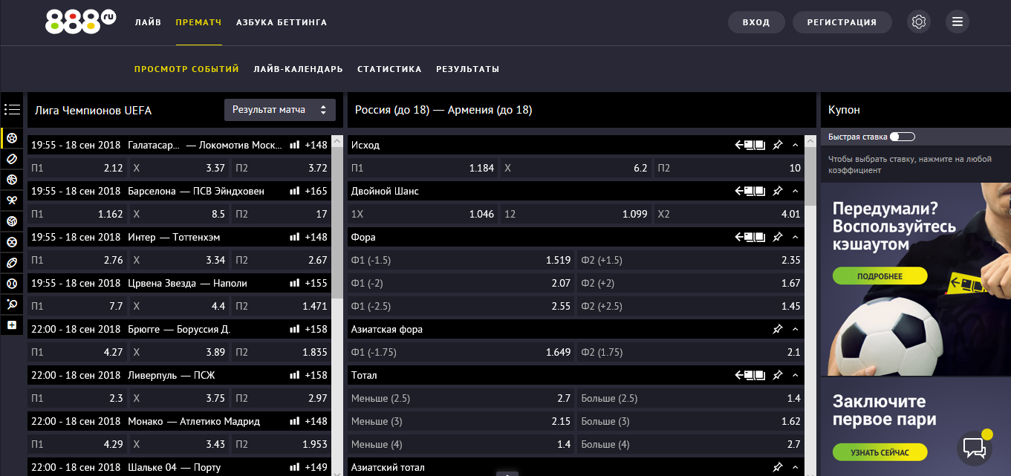Select Меньше (2.5) odds 2.7
1011x476 pixels.
pos(461,398)
